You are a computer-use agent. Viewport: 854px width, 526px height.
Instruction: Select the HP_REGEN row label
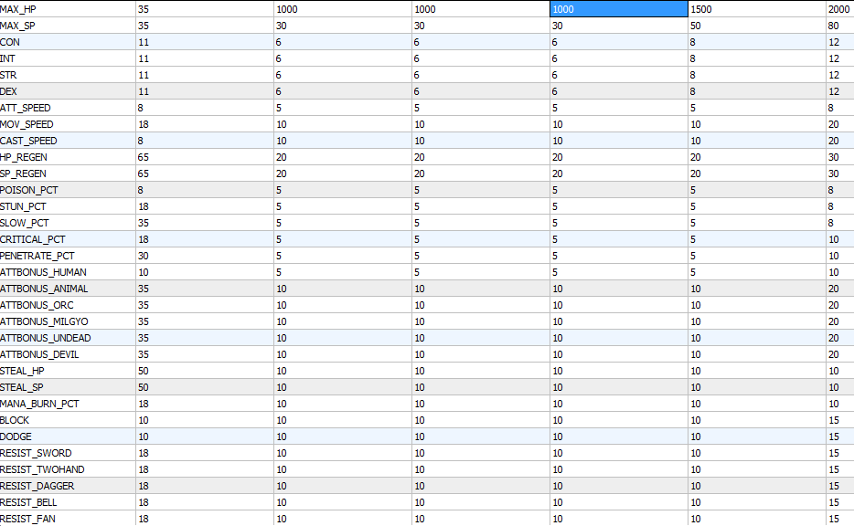[24, 157]
